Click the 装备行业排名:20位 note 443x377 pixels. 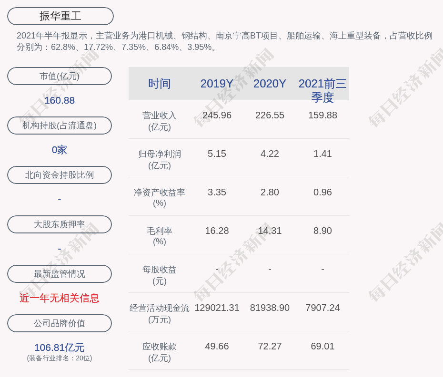click(60, 358)
